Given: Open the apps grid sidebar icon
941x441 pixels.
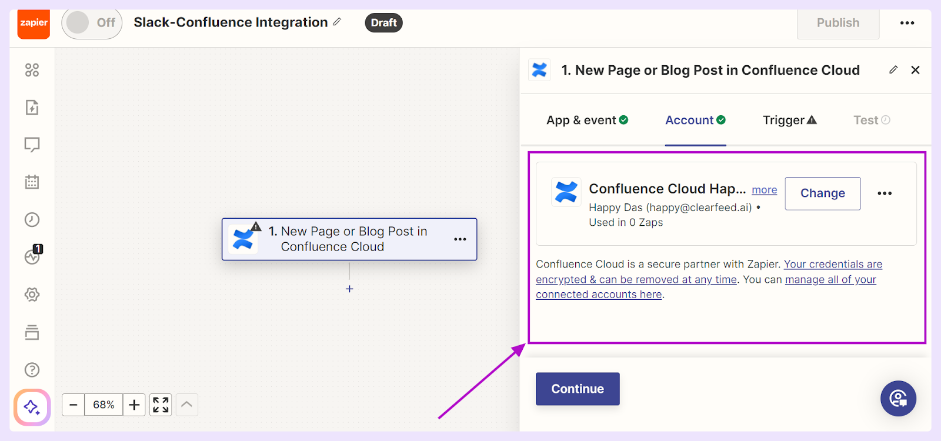Looking at the screenshot, I should pyautogui.click(x=32, y=70).
